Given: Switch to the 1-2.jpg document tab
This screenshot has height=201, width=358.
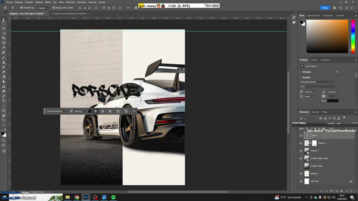Looking at the screenshot, I should pyautogui.click(x=69, y=13).
